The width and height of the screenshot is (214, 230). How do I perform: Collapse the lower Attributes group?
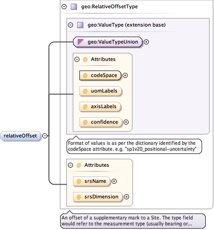coord(70,165)
